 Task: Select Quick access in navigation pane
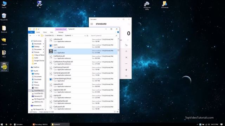click(37, 41)
